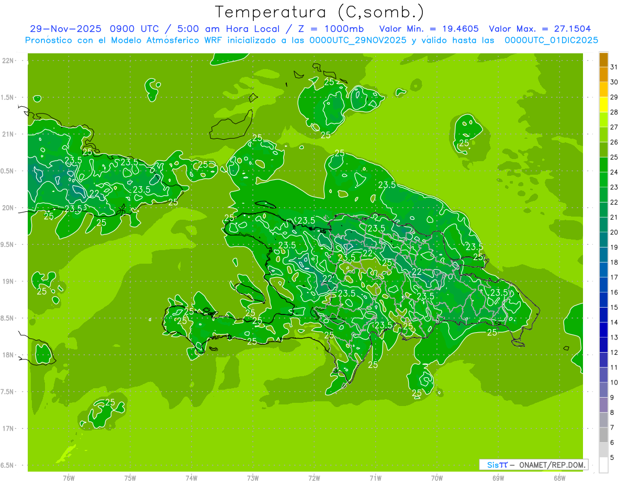Click the color bar label "31"
The image size is (628, 485).
pyautogui.click(x=614, y=67)
